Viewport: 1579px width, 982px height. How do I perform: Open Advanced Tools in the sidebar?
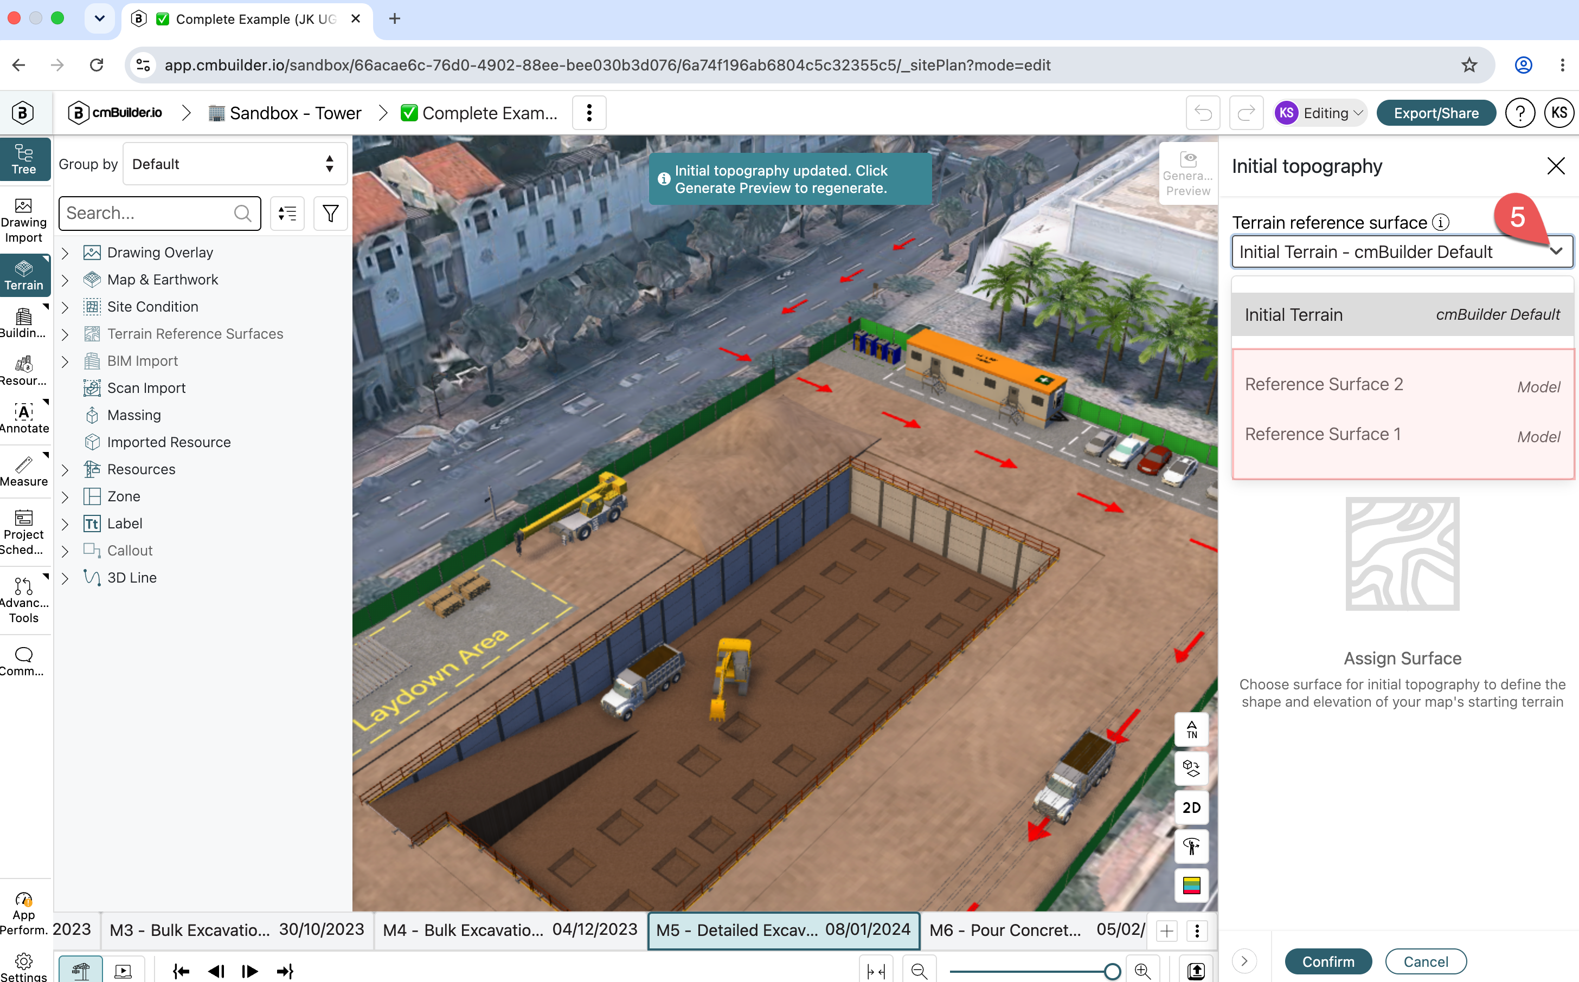pos(24,601)
